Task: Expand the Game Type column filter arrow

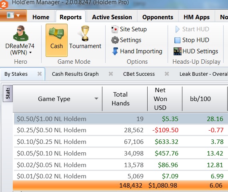Action: click(96, 99)
